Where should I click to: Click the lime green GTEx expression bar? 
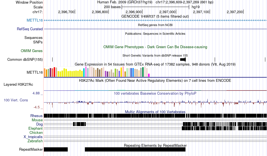pyautogui.click(x=116, y=73)
